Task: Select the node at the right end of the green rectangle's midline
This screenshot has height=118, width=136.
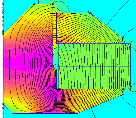Action: coord(130,66)
